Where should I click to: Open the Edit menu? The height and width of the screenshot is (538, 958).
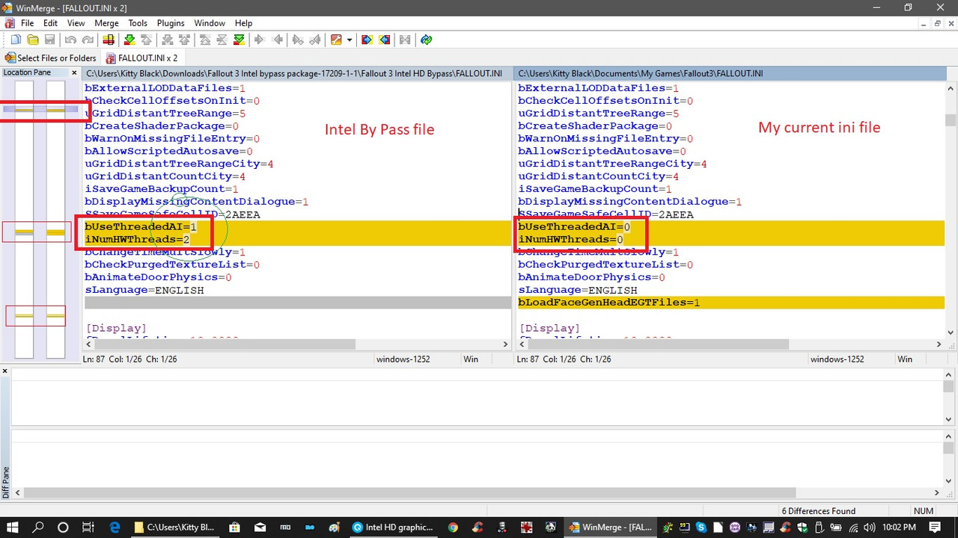click(x=50, y=23)
